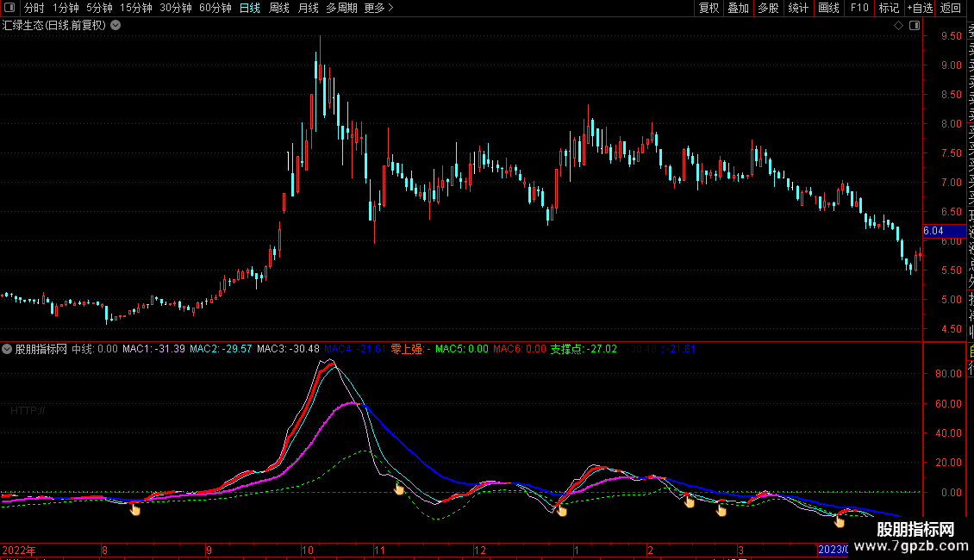Switch to 月线 monthly chart
The image size is (974, 560).
point(308,8)
